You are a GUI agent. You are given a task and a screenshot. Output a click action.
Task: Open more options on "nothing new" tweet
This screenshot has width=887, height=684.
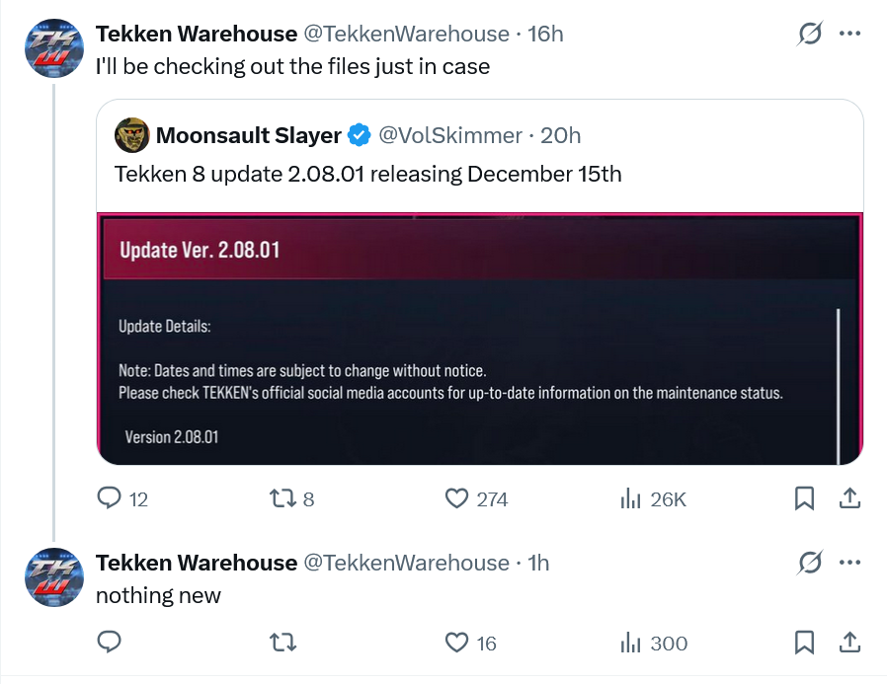tap(849, 563)
